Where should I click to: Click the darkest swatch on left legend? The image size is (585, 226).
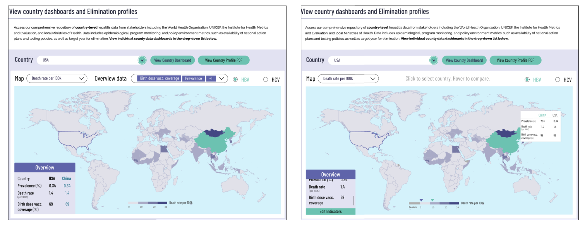[162, 203]
